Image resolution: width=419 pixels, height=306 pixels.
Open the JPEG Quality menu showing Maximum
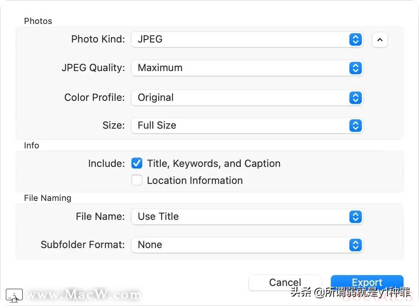tap(240, 68)
